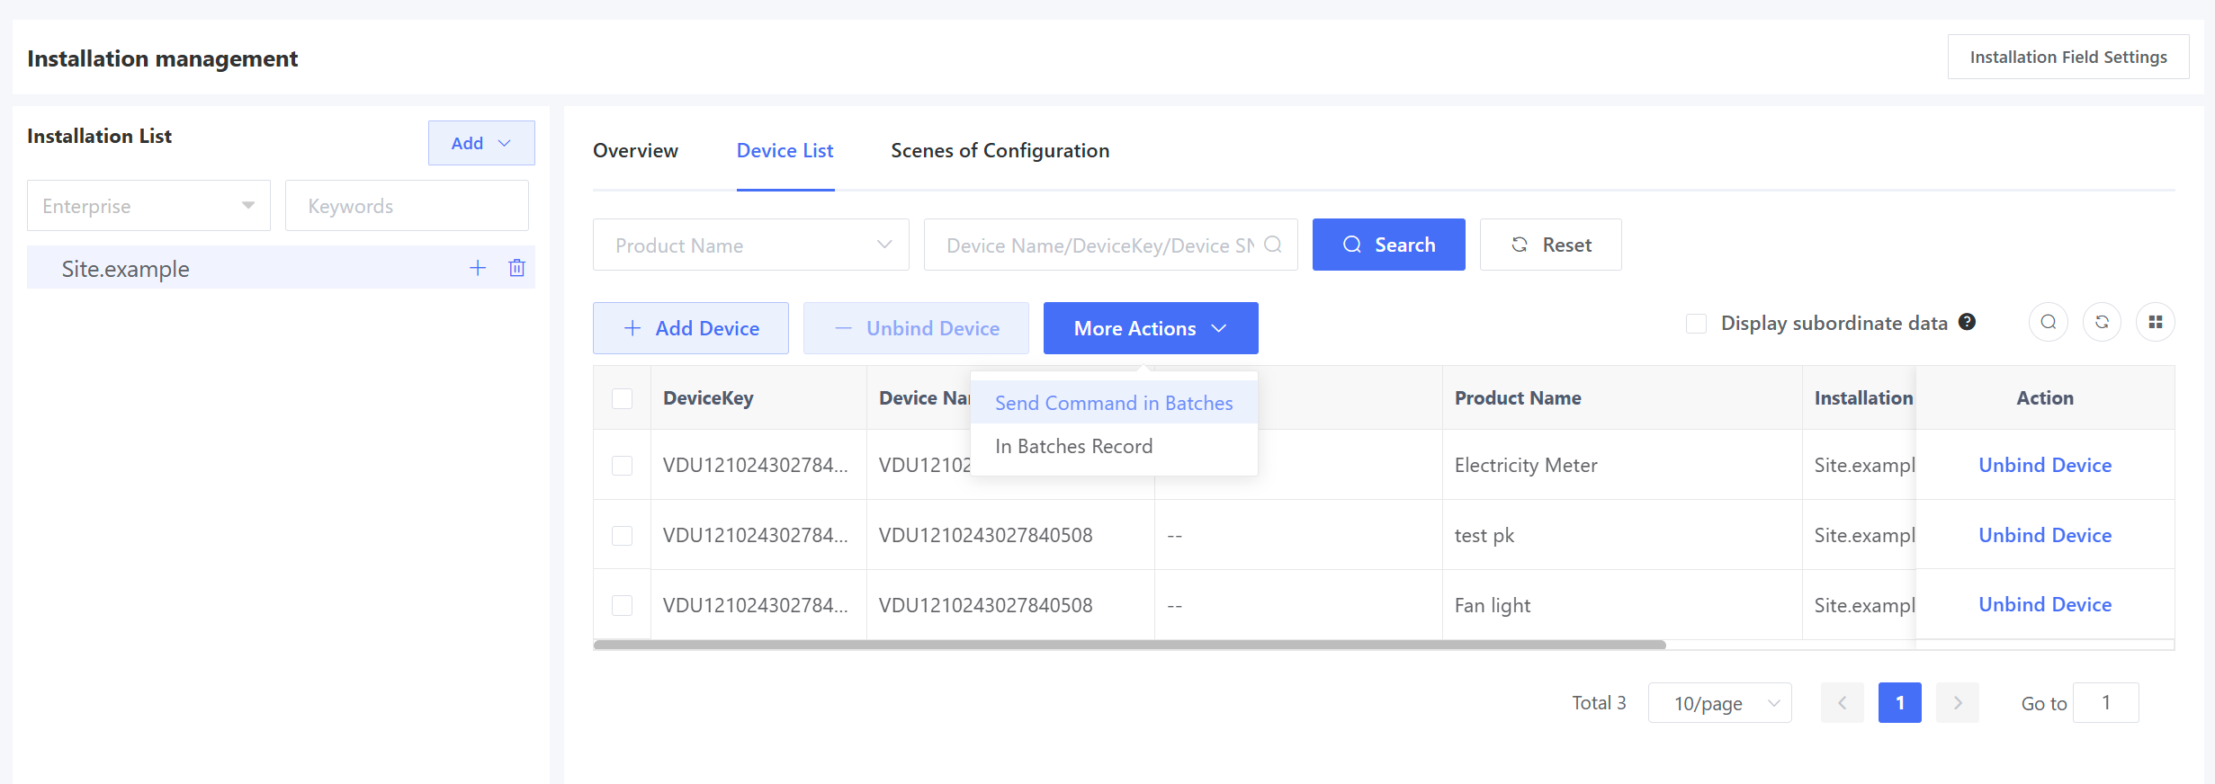Image resolution: width=2215 pixels, height=784 pixels.
Task: Select Send Command in Batches option
Action: [x=1113, y=404]
